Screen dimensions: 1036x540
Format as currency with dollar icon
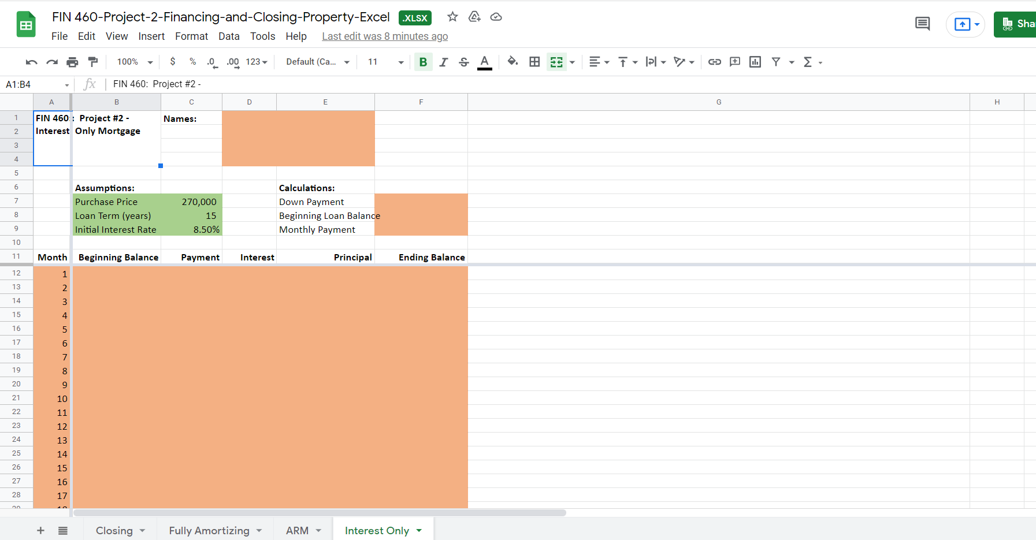tap(173, 61)
